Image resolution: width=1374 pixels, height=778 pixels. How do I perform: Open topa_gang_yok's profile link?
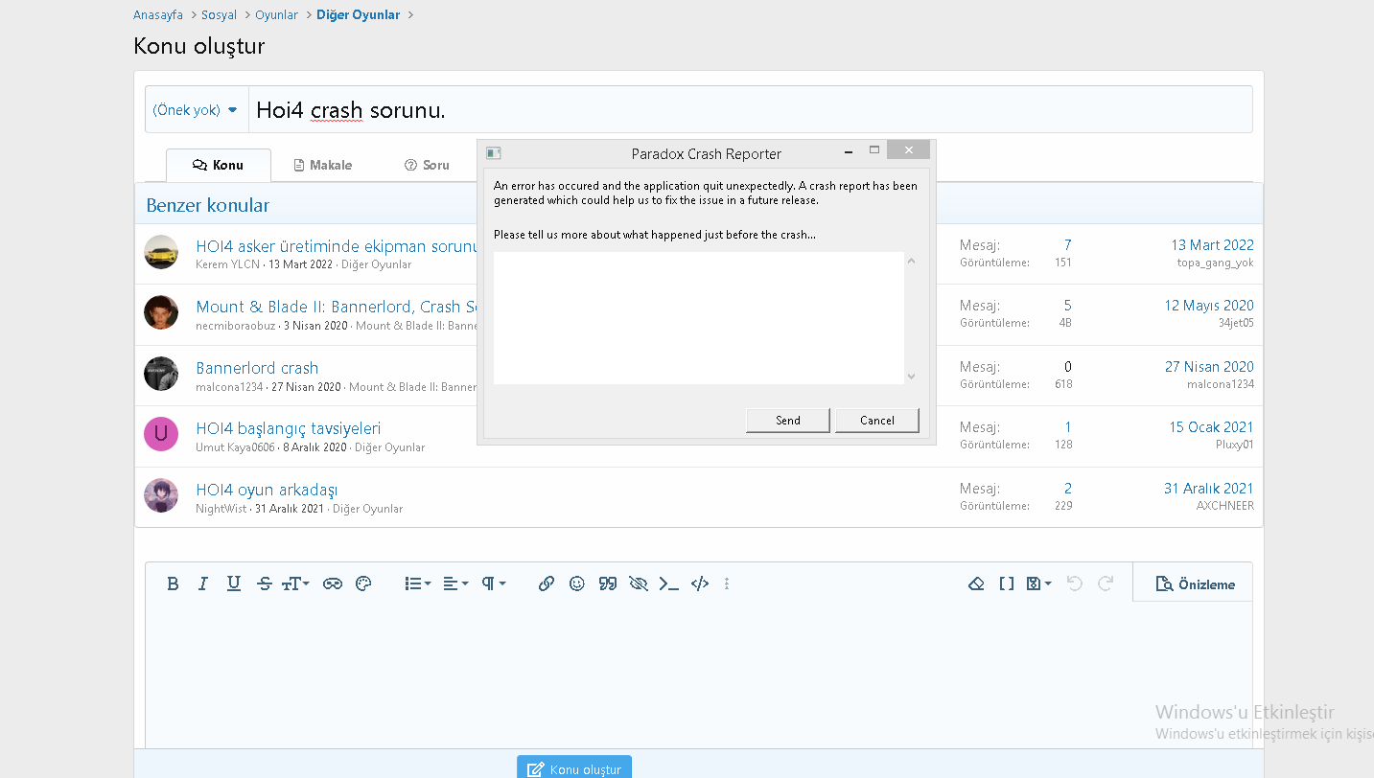point(1216,263)
